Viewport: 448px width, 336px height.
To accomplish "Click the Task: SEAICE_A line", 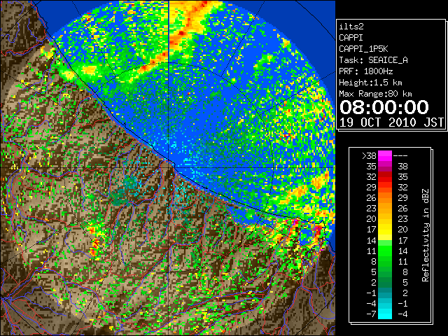I will (x=373, y=60).
